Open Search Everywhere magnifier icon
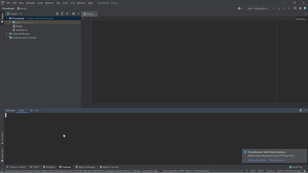The height and width of the screenshot is (173, 308). [295, 9]
